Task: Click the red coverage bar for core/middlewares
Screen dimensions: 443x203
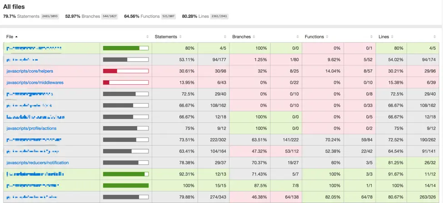Action: (x=126, y=82)
